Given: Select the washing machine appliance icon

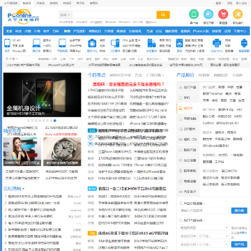Looking at the screenshot, I should point(179,43).
